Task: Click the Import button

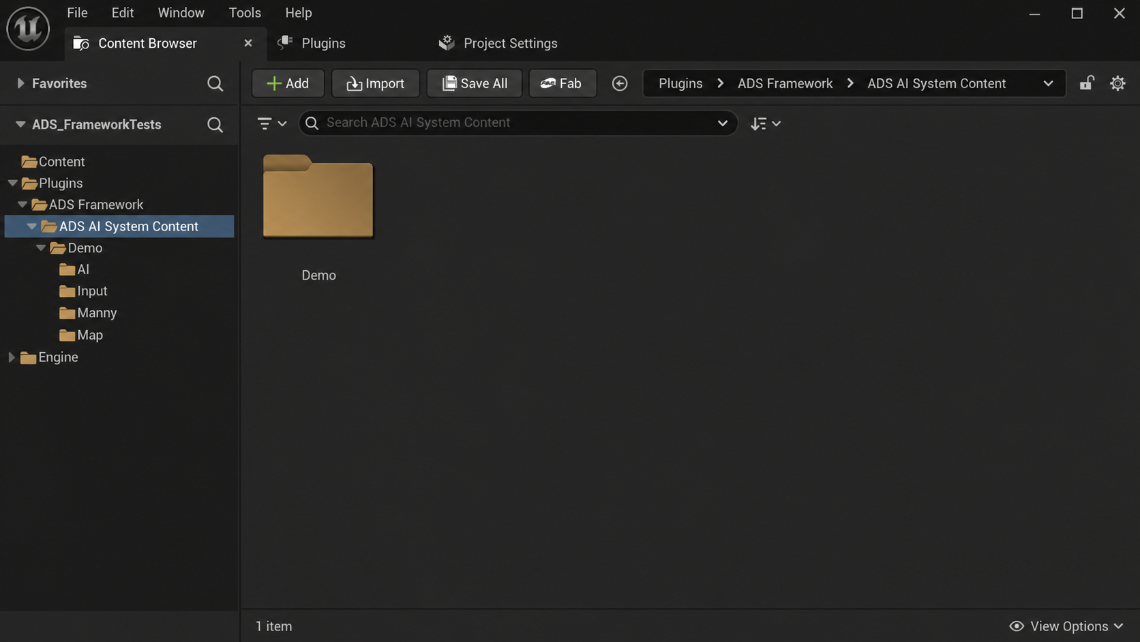Action: click(376, 83)
